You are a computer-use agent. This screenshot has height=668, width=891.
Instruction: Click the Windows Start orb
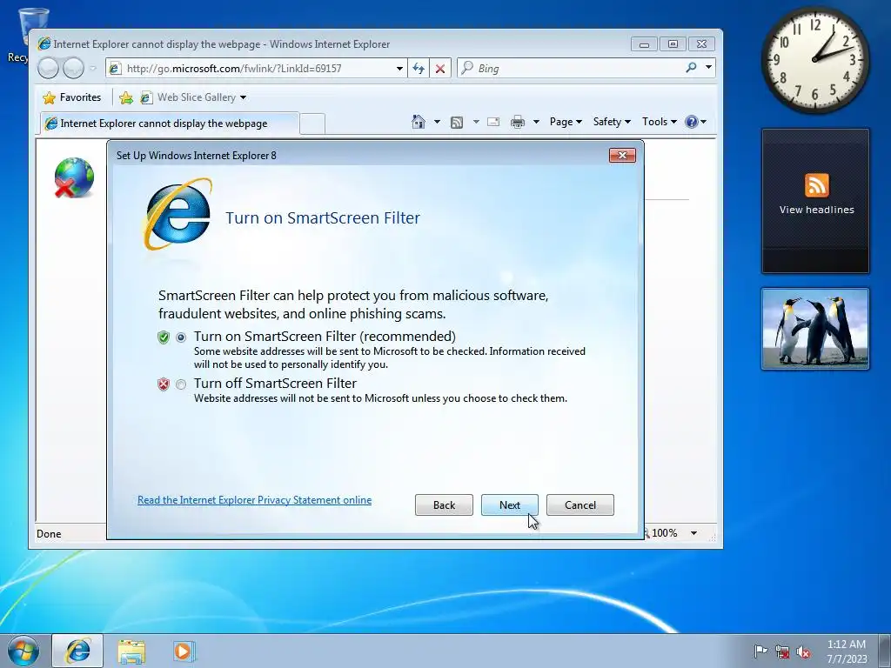23,651
